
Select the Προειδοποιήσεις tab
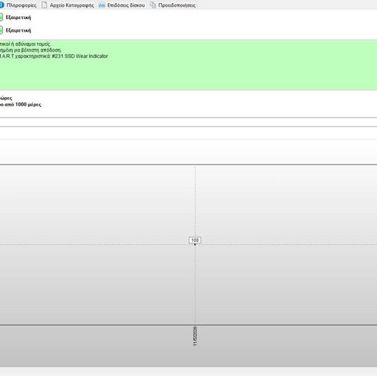coord(173,5)
